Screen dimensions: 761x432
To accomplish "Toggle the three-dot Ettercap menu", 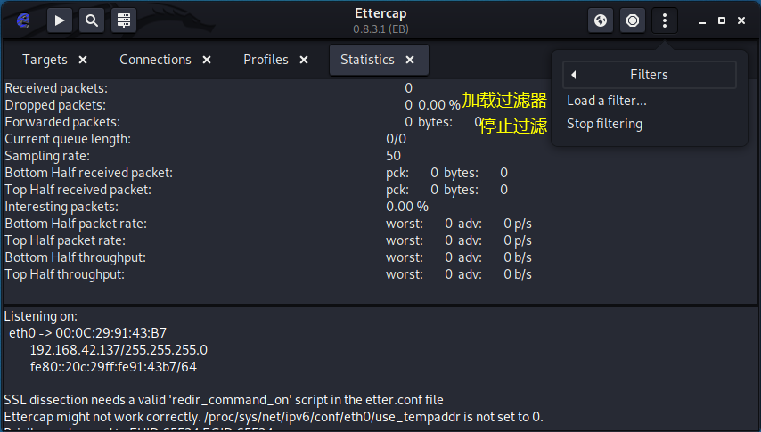I will 665,20.
